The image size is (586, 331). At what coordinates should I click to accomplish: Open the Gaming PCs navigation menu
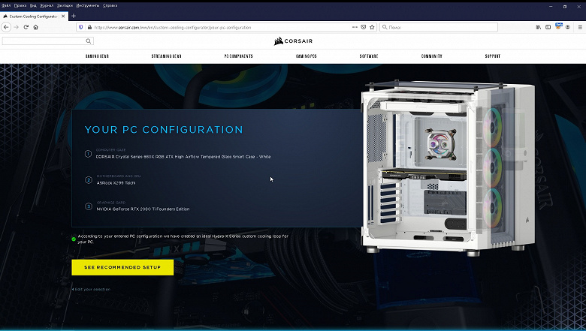point(306,56)
